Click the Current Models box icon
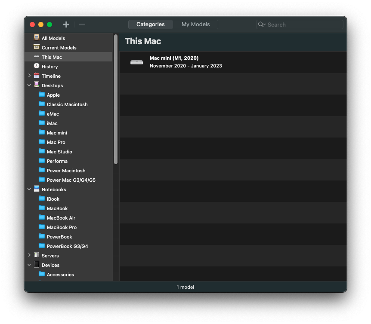Viewport: 371px width, 324px height. tap(37, 47)
